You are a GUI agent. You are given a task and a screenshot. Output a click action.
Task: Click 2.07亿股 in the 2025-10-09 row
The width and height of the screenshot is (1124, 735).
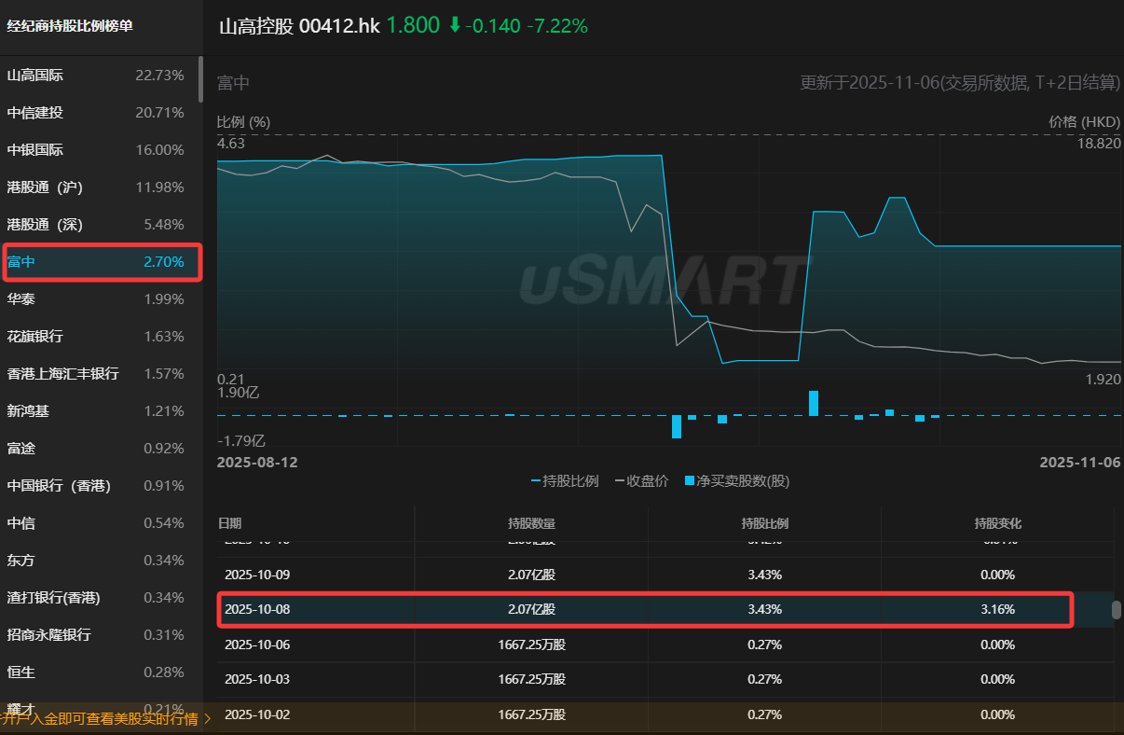coord(531,576)
